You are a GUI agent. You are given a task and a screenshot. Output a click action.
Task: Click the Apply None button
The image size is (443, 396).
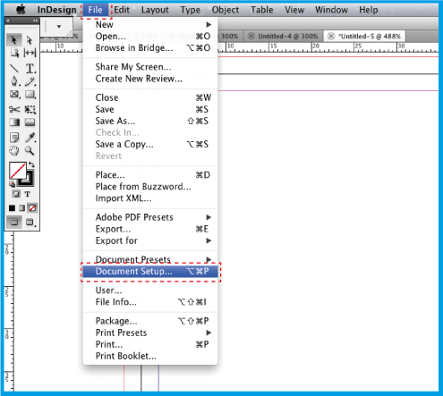(x=32, y=208)
